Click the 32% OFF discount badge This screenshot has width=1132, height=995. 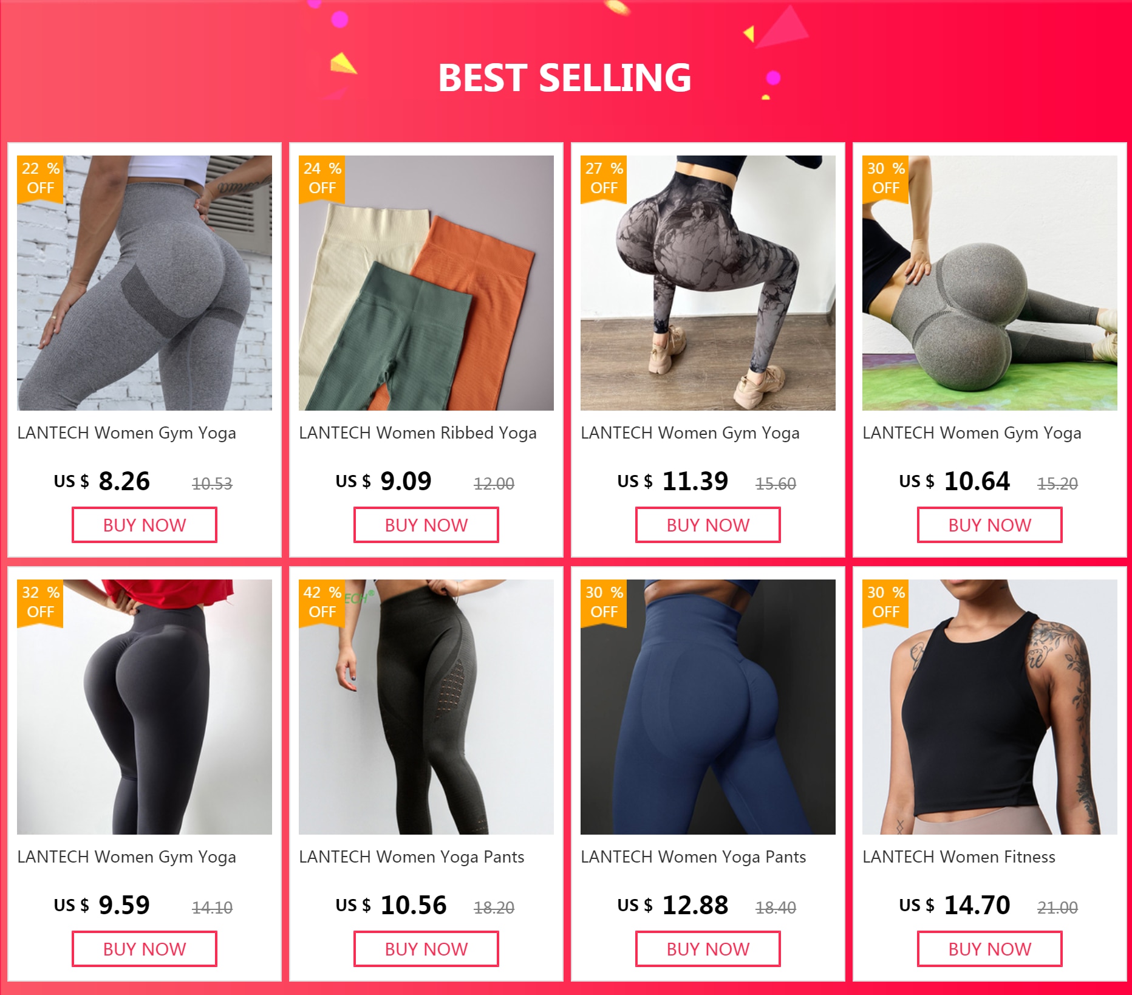[x=40, y=603]
